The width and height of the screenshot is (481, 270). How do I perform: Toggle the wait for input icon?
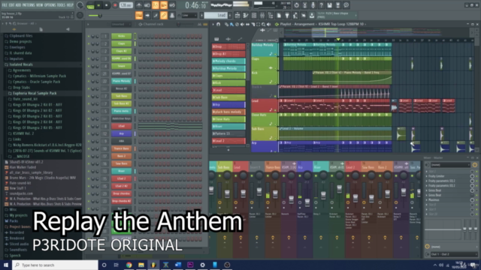point(147,5)
